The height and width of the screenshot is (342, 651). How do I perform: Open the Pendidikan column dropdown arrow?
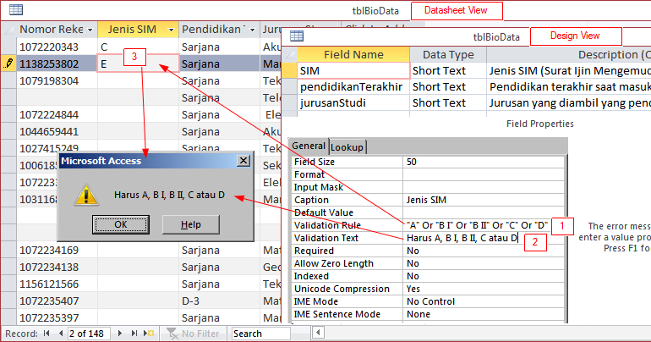254,30
